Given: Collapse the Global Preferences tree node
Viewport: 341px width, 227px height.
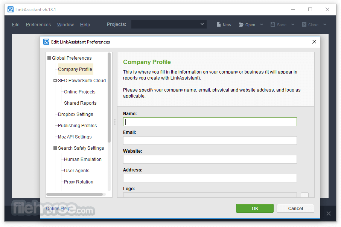Looking at the screenshot, I should click(49, 58).
